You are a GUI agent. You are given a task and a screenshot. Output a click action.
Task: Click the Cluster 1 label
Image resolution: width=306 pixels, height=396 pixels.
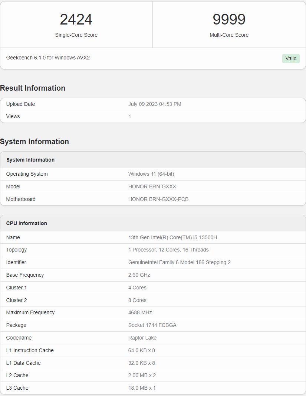[x=16, y=288]
